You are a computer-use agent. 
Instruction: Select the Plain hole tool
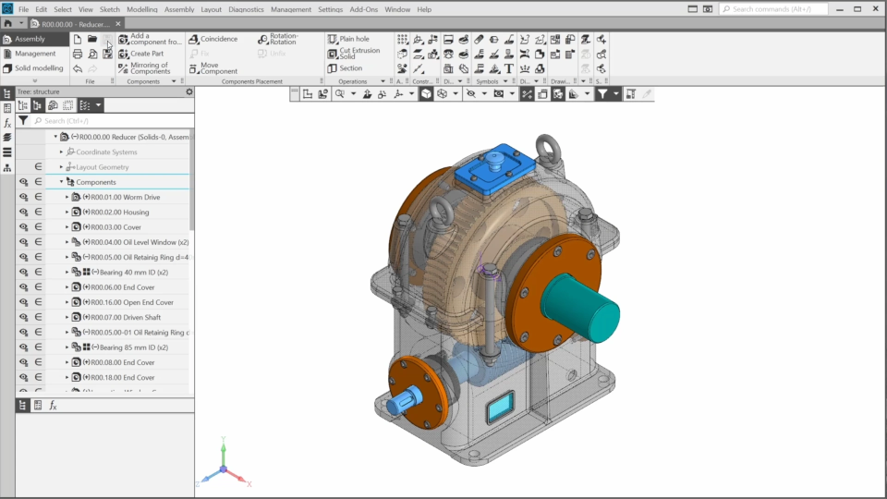click(333, 39)
